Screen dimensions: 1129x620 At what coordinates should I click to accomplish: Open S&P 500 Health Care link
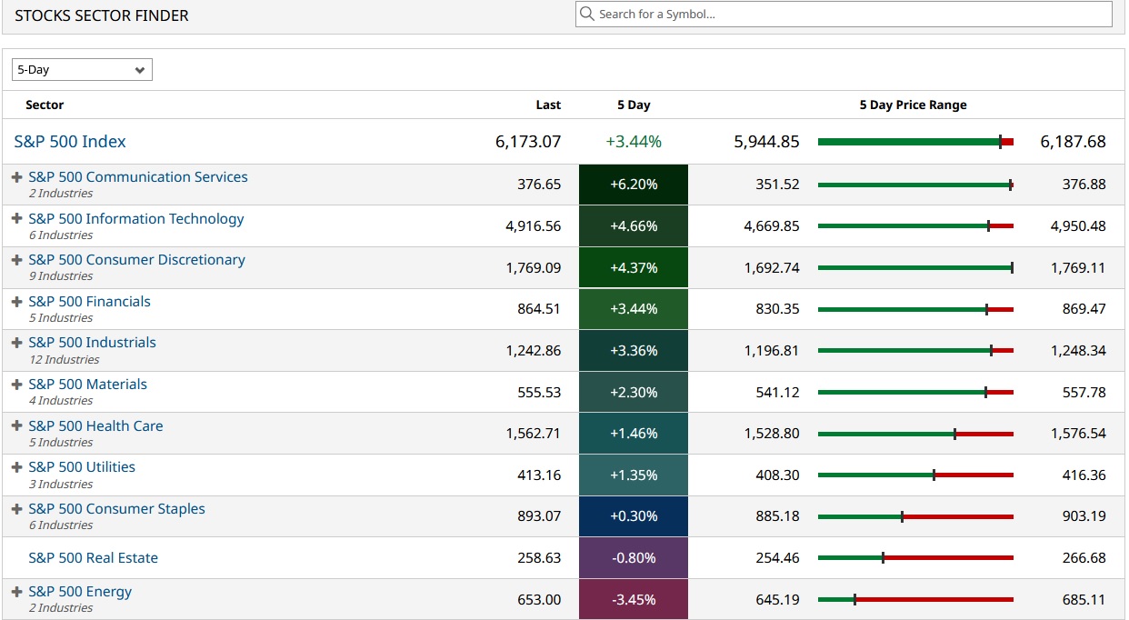coord(96,426)
